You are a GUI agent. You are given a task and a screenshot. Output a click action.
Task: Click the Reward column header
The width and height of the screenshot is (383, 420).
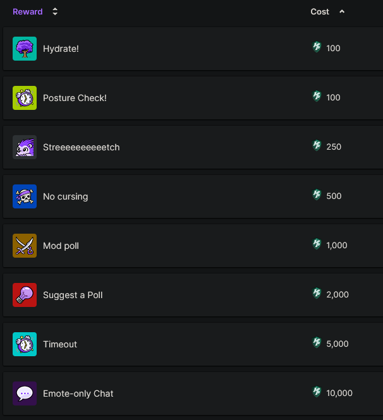(28, 11)
